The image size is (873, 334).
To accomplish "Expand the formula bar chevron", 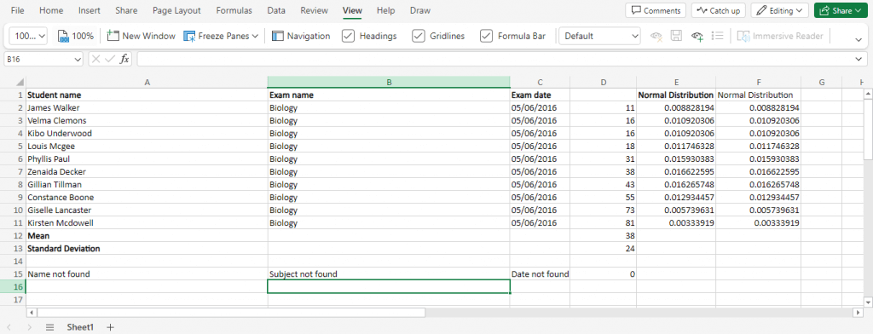I will tap(858, 59).
